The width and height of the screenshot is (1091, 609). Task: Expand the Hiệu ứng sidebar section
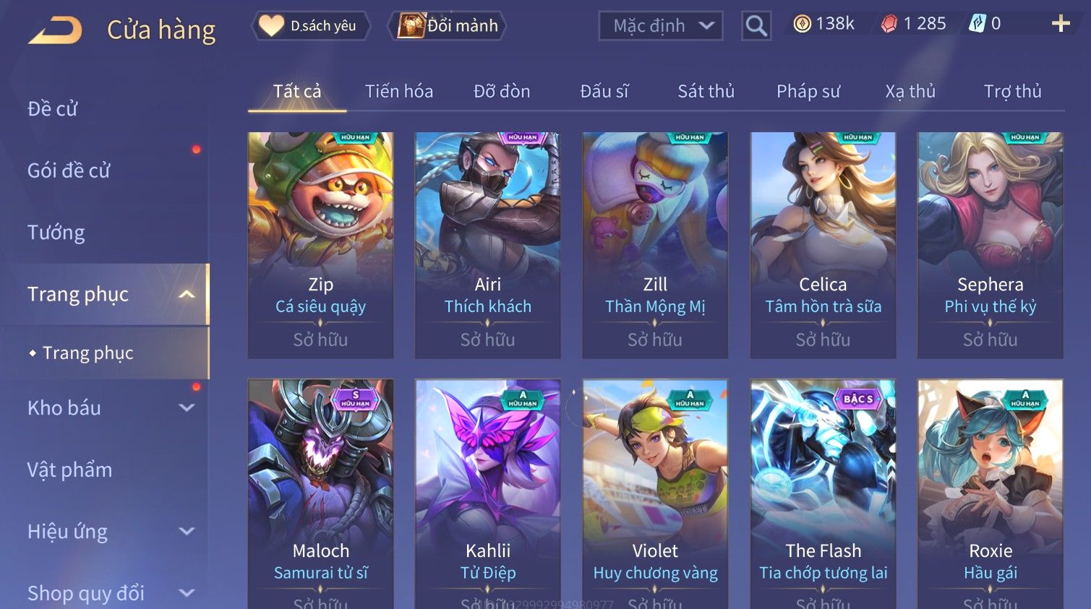click(x=187, y=531)
